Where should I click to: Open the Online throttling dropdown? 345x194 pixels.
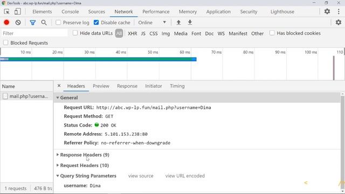152,23
